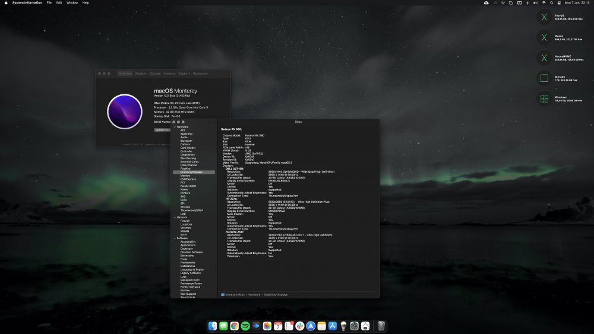Open the Trash in the Dock
Image resolution: width=594 pixels, height=334 pixels.
381,326
